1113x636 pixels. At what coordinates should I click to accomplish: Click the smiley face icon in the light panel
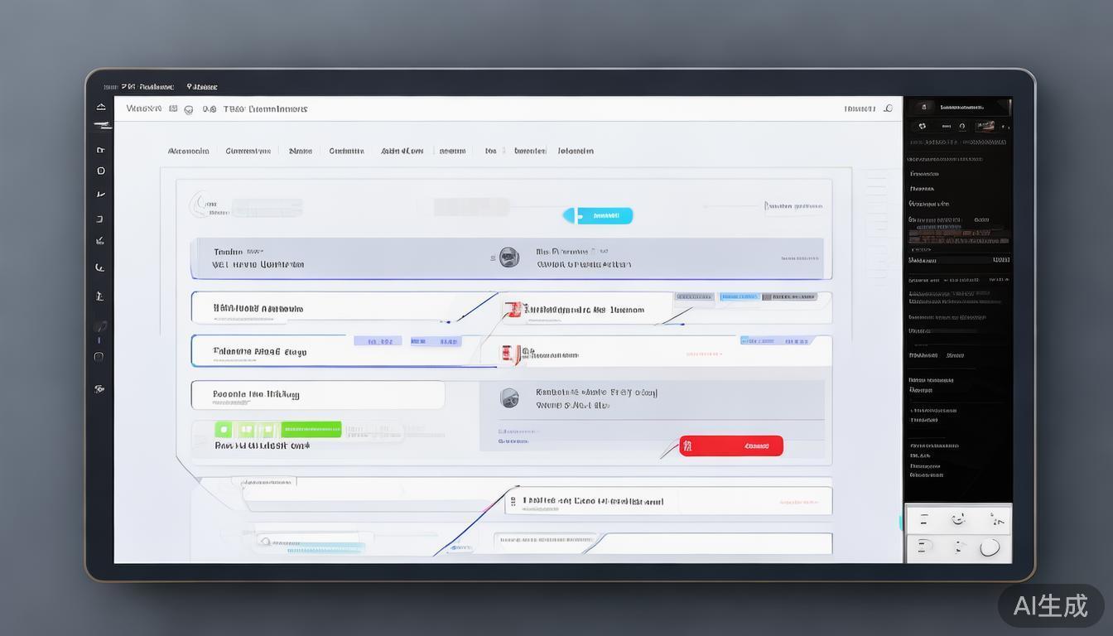coord(958,520)
